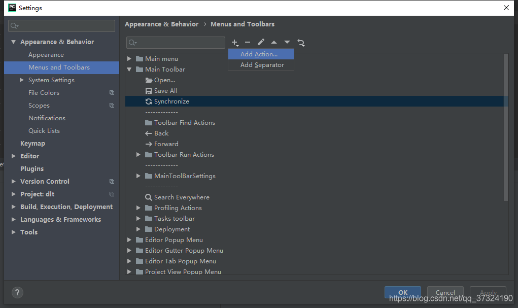Click the Search Everywhere magnifier icon
The height and width of the screenshot is (308, 518).
tap(149, 197)
